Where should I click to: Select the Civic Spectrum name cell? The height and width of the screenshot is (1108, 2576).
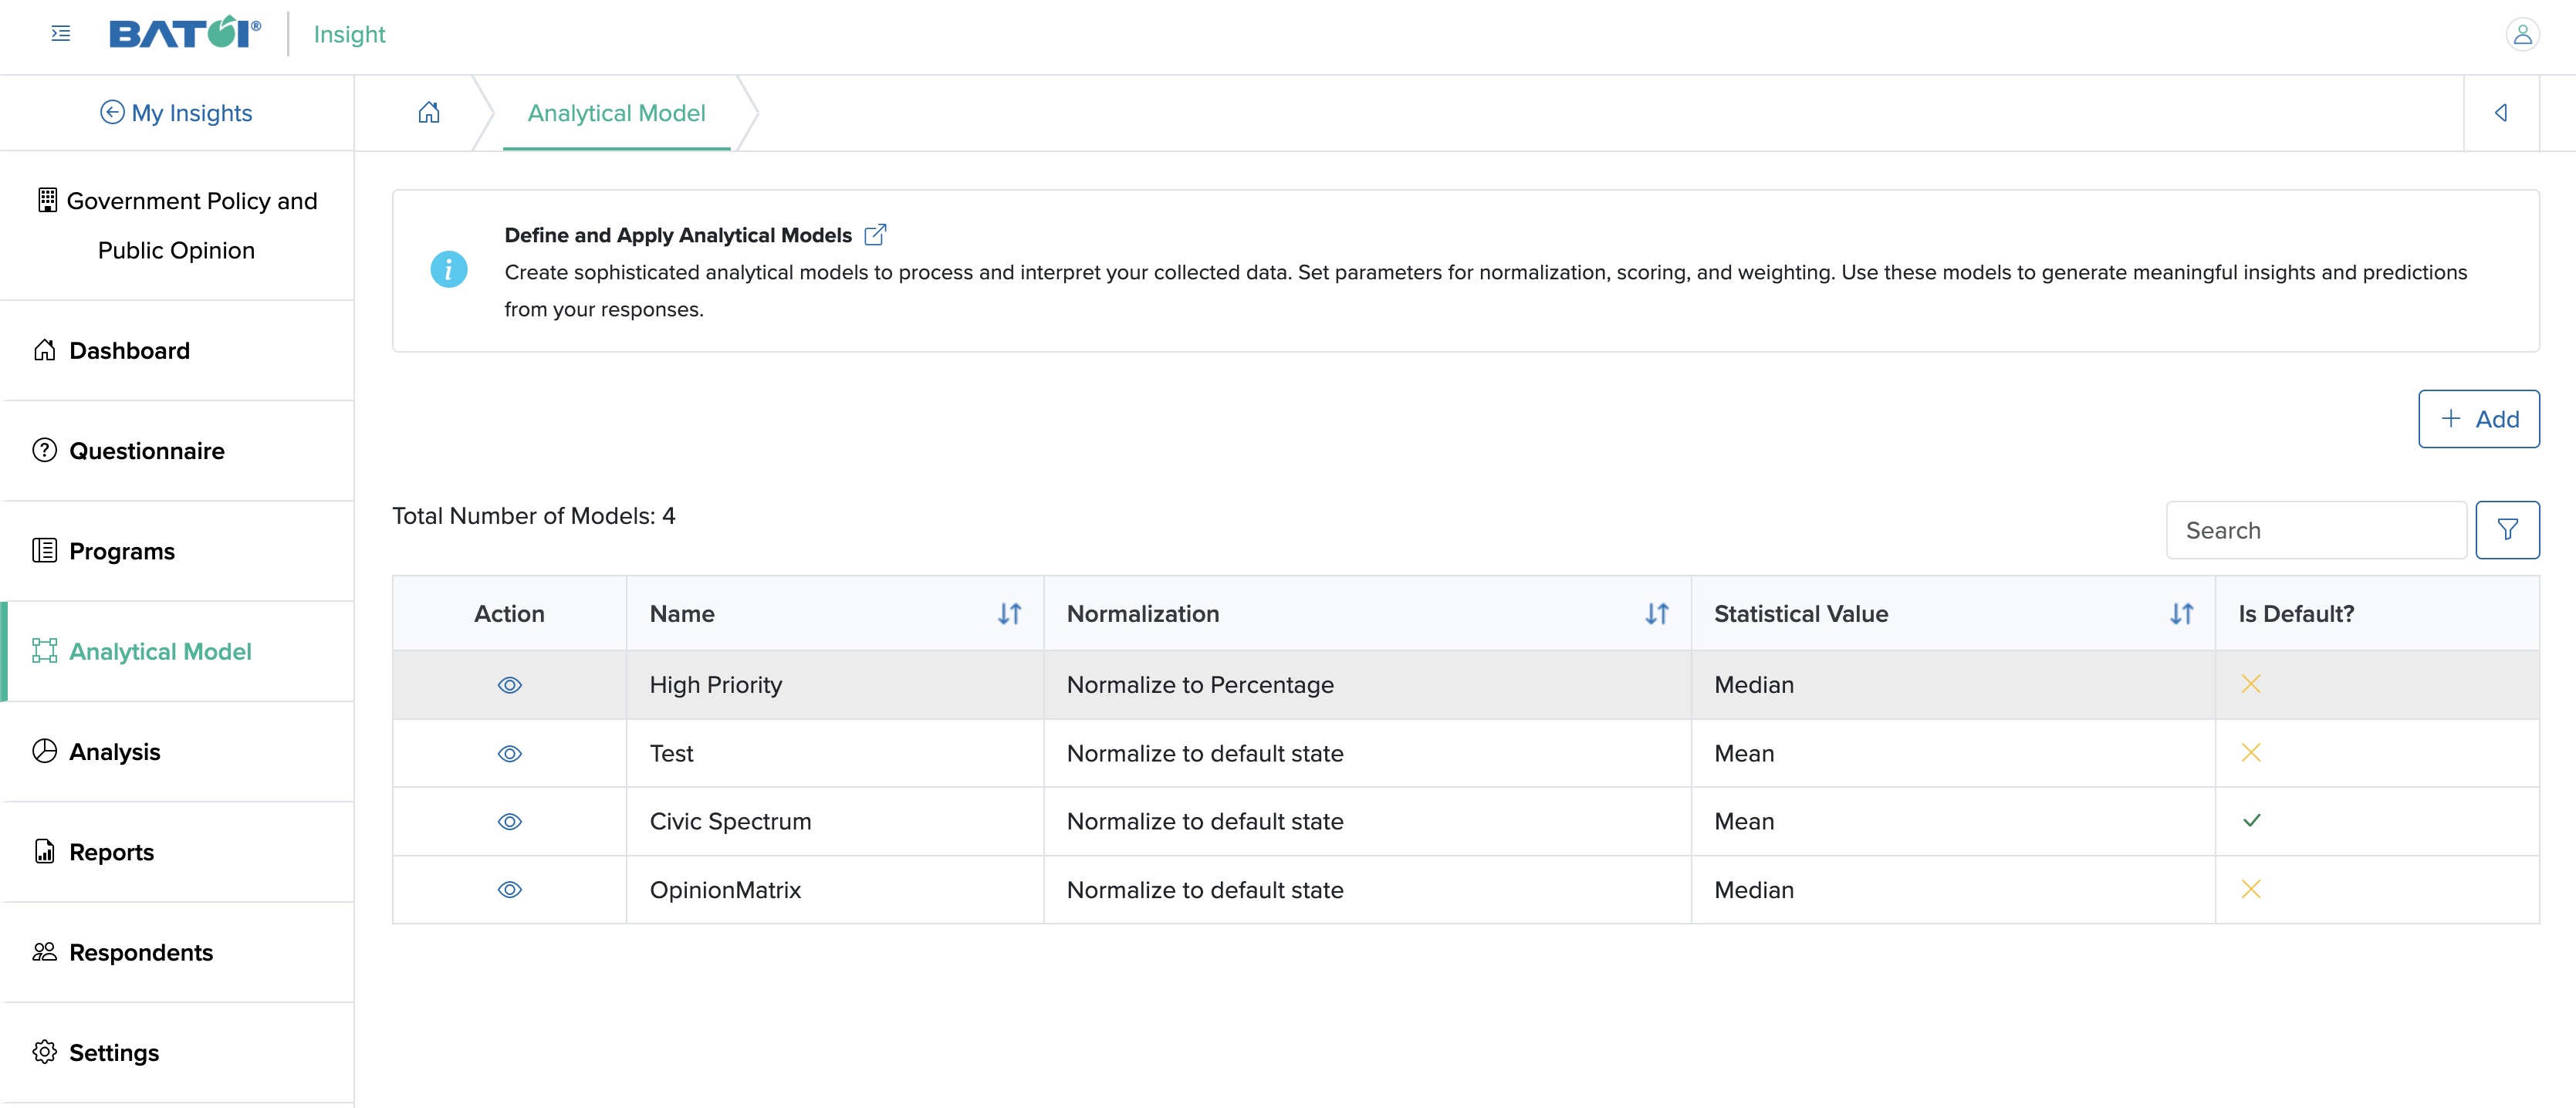835,822
